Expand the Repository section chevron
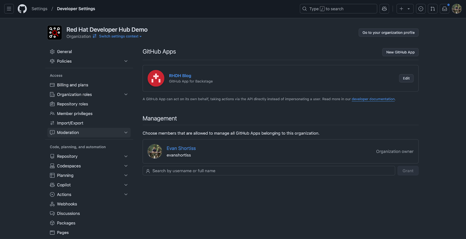The height and width of the screenshot is (239, 466). [x=126, y=157]
